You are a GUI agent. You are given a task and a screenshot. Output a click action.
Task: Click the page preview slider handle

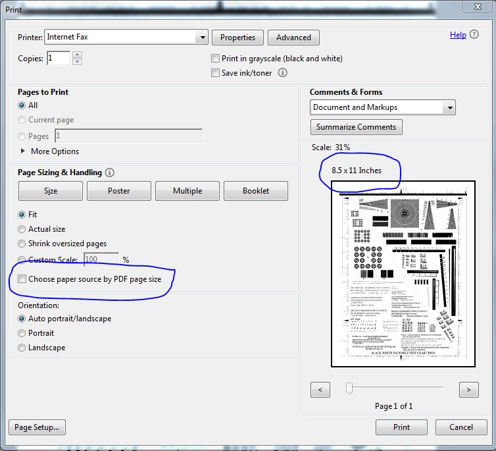[349, 389]
